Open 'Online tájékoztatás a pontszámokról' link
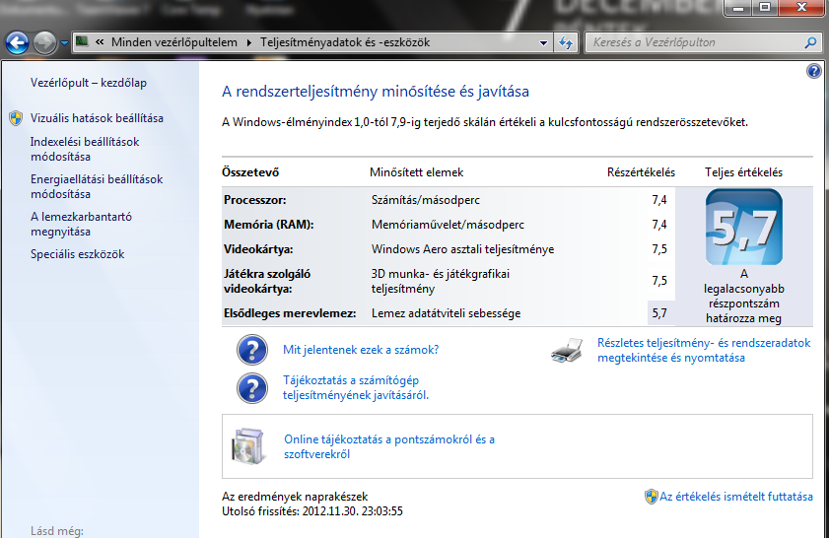This screenshot has height=538, width=829. click(389, 446)
